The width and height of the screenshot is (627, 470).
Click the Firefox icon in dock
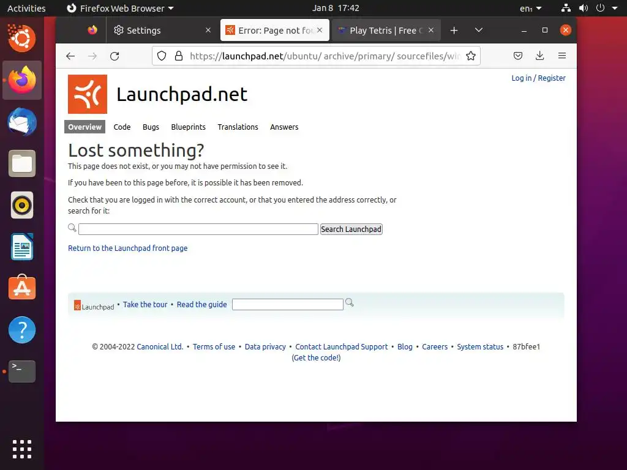pos(22,80)
